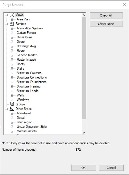This screenshot has width=129, height=175.
Task: Collapse the Families tree node
Action: 6,24
